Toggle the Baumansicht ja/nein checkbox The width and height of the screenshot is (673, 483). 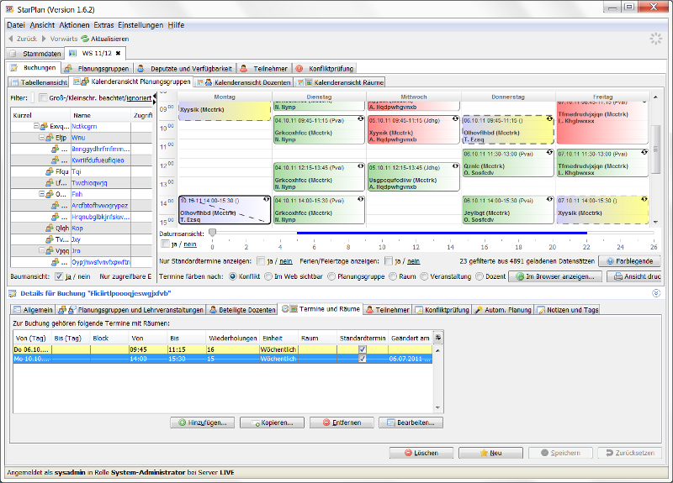point(59,276)
